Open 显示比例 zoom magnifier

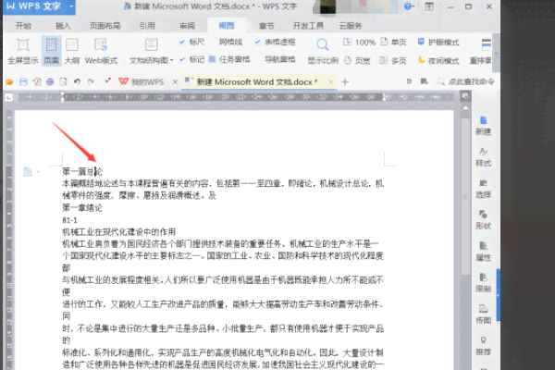[x=323, y=52]
